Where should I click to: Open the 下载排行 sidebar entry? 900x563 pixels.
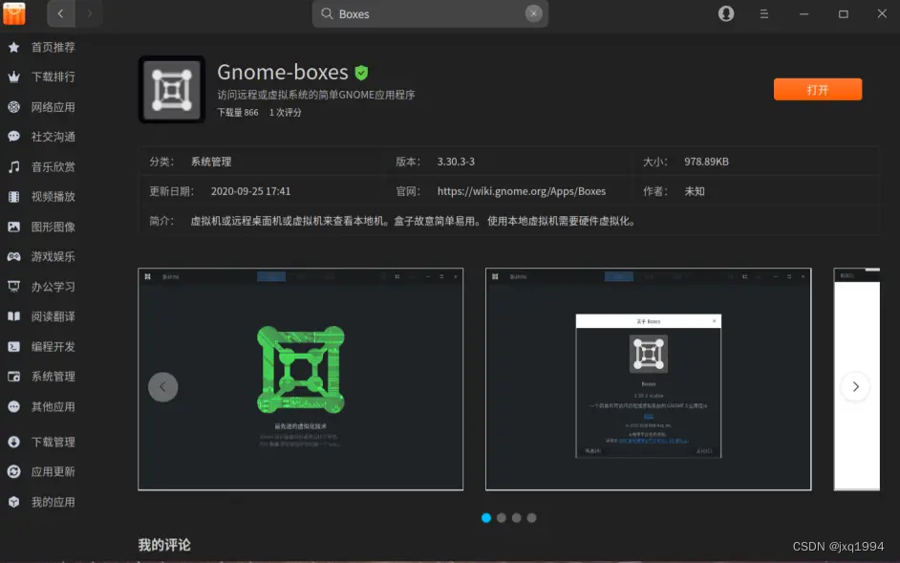click(x=53, y=77)
